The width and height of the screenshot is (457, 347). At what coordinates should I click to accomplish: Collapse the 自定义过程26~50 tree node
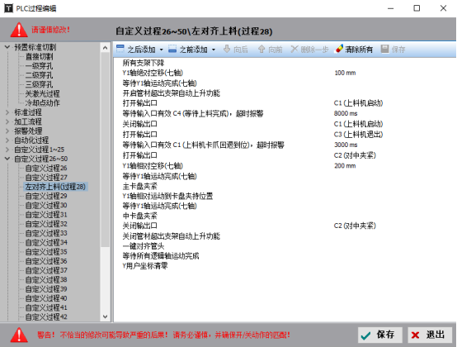tap(7, 159)
